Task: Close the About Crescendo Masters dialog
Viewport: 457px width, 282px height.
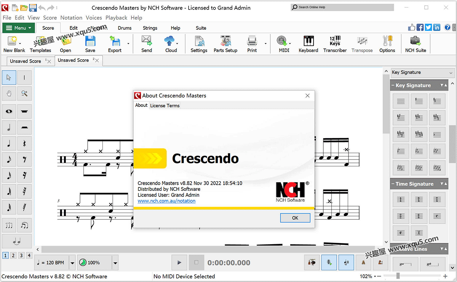Action: click(307, 96)
